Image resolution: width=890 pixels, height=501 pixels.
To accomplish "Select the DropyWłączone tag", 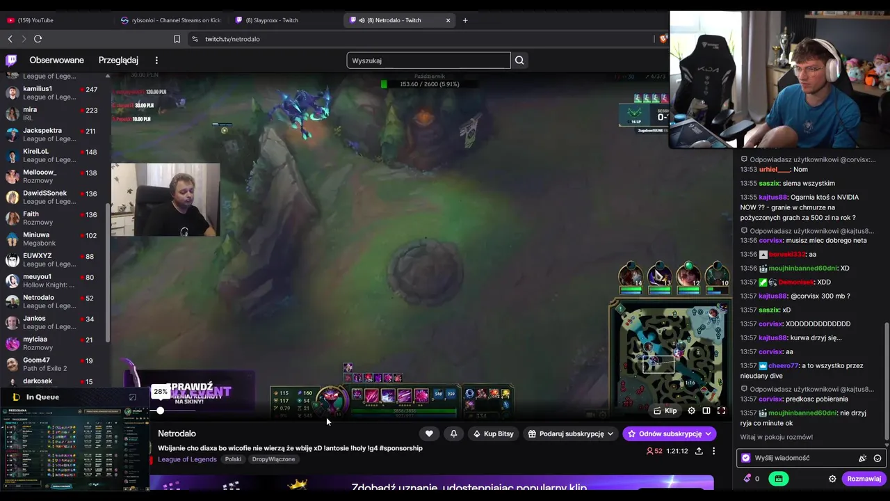I will (273, 459).
